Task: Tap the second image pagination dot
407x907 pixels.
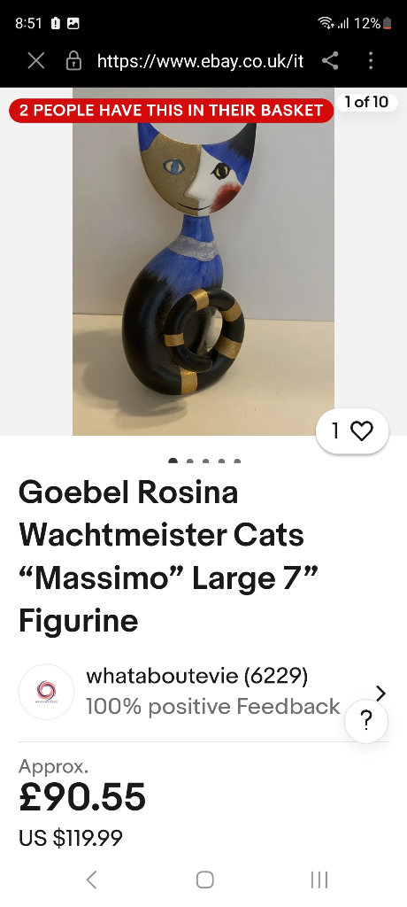Action: 189,461
